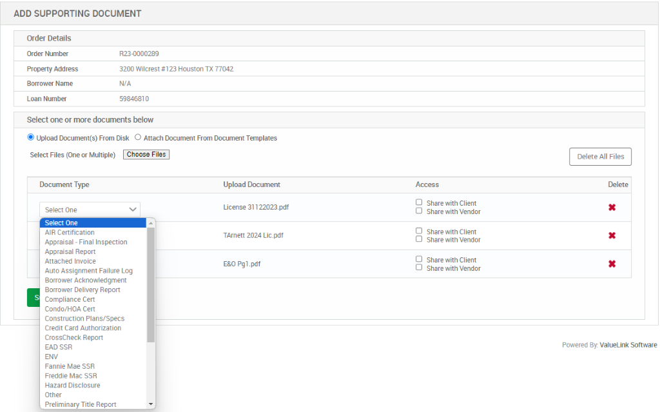Choose ENV document type

[x=93, y=357]
